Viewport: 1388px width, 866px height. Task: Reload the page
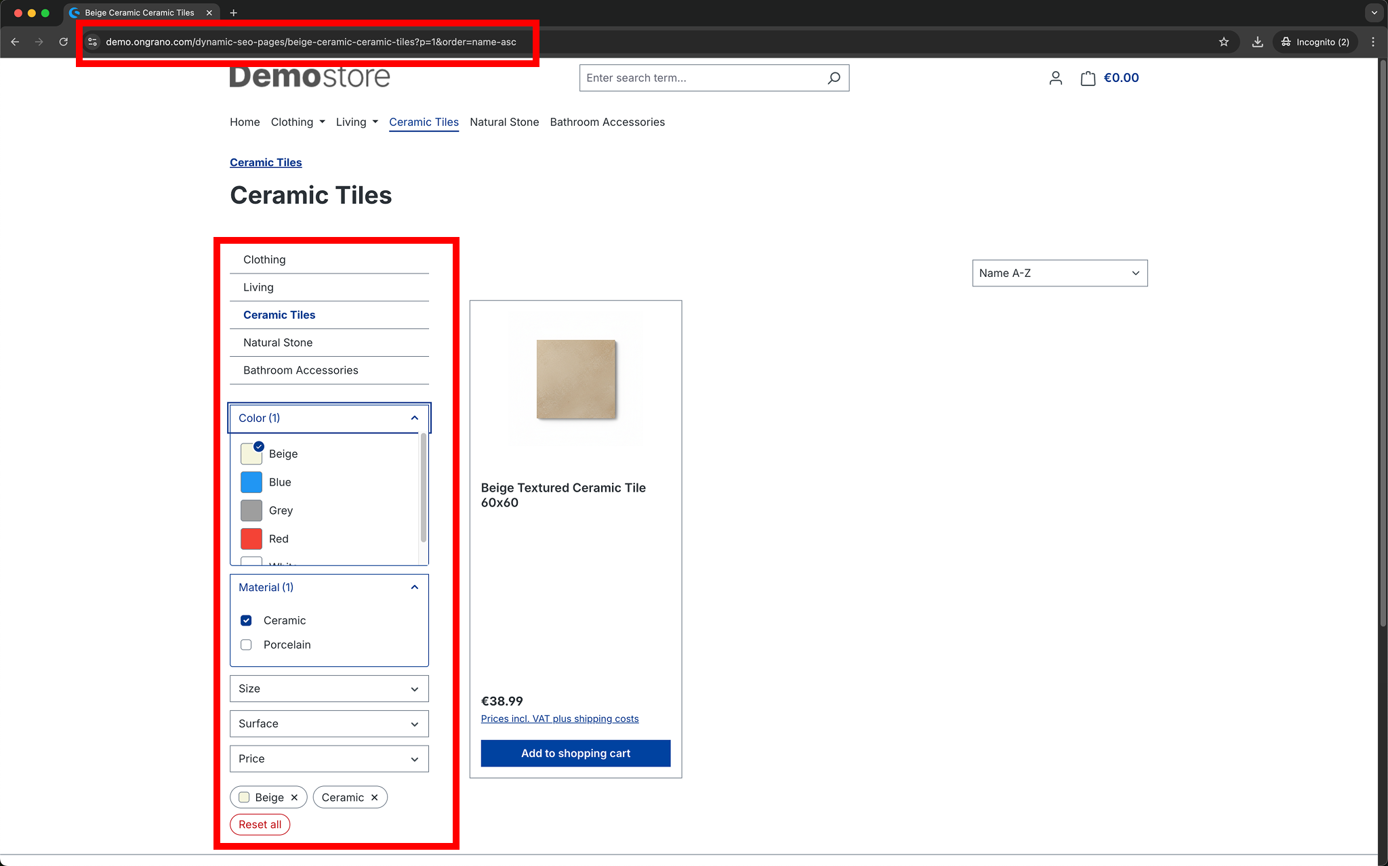63,42
